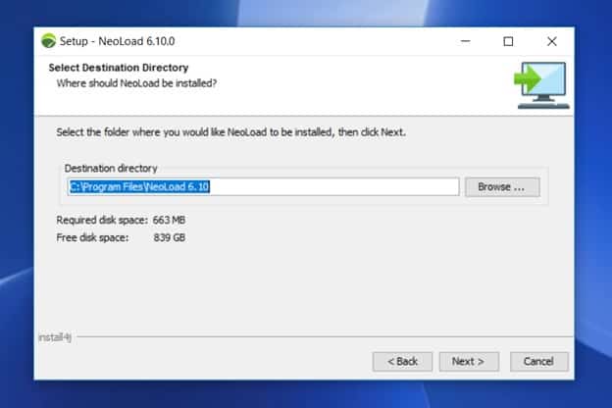Screen dimensions: 612x408
Task: Click the '663 MB' value
Action: [x=169, y=221]
